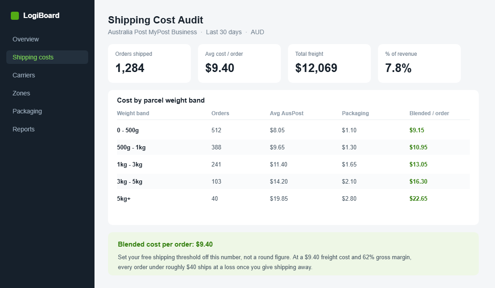This screenshot has height=288, width=495.
Task: Select the '5kg+' weight band row
Action: click(293, 198)
